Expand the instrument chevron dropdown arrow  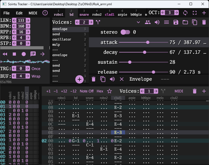coord(138,22)
